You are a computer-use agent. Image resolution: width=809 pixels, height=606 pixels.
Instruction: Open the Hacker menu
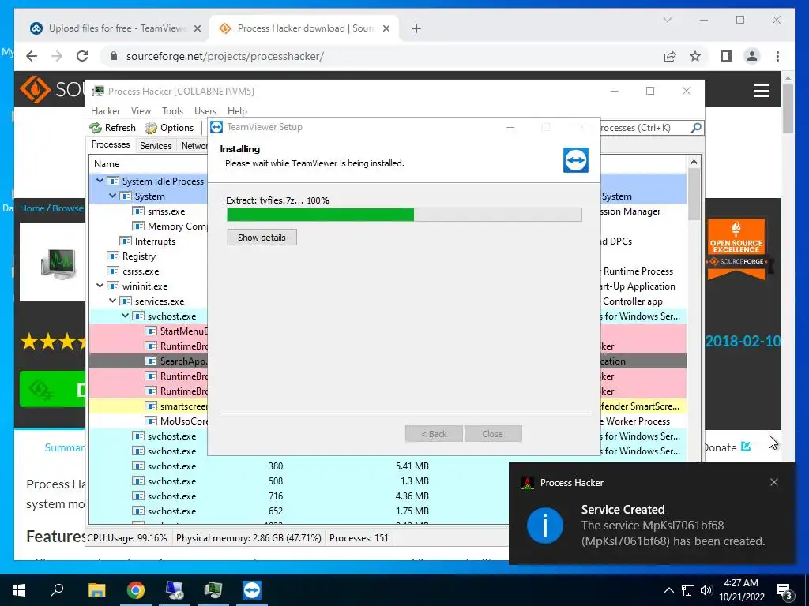pos(105,110)
